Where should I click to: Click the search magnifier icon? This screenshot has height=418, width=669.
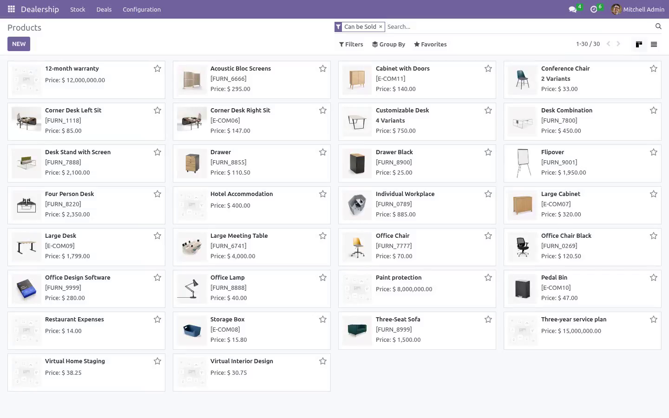(658, 26)
